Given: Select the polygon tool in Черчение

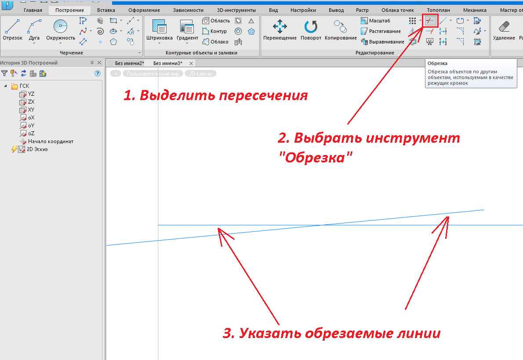Looking at the screenshot, I should click(113, 42).
